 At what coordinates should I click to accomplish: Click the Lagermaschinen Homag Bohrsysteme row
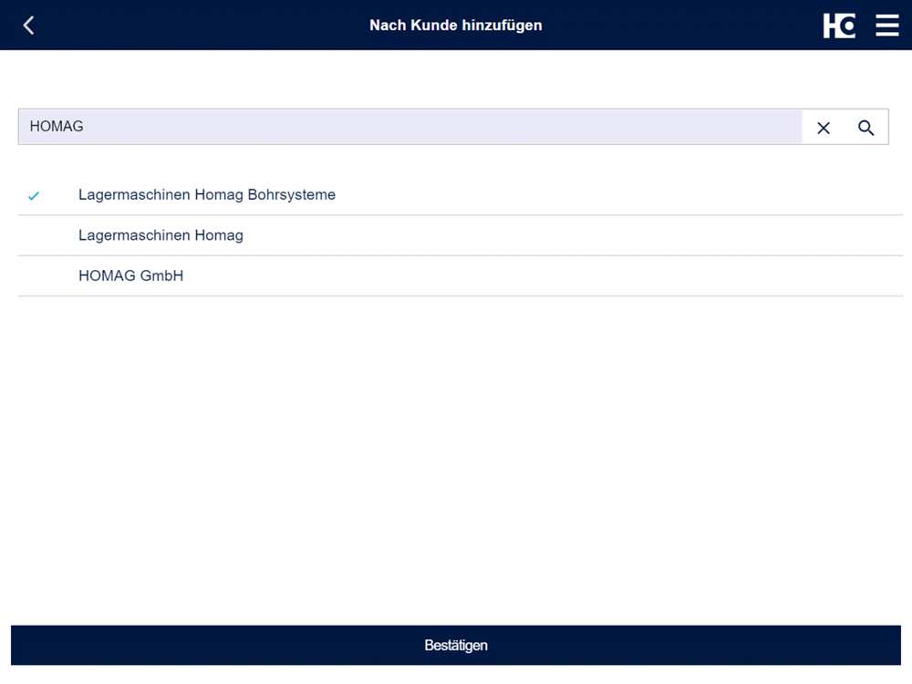pos(460,195)
